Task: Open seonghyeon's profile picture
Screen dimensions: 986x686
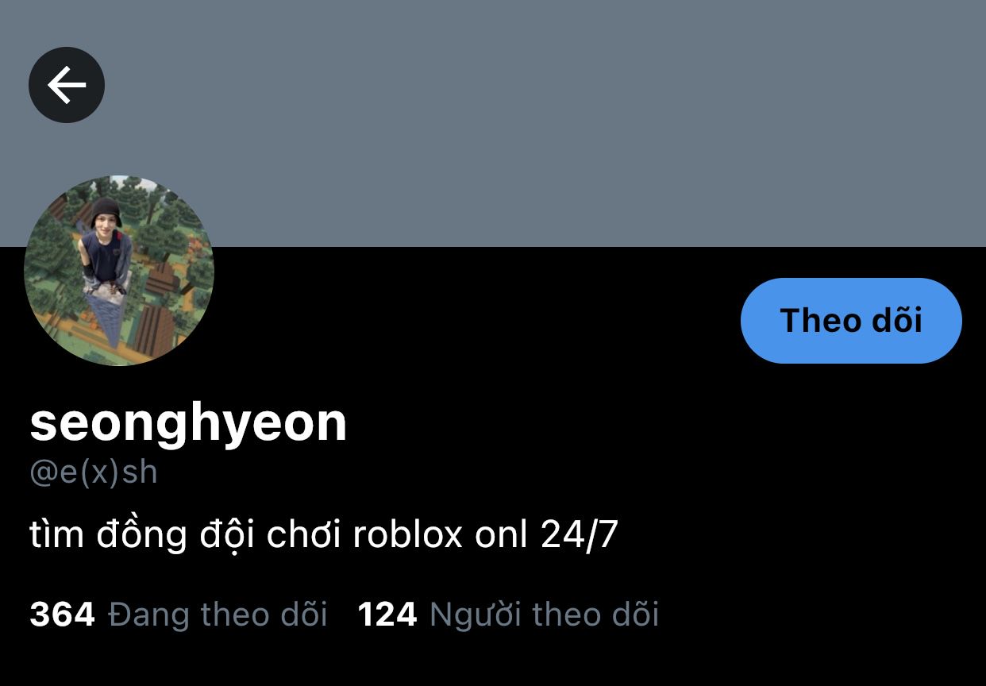Action: [x=119, y=271]
